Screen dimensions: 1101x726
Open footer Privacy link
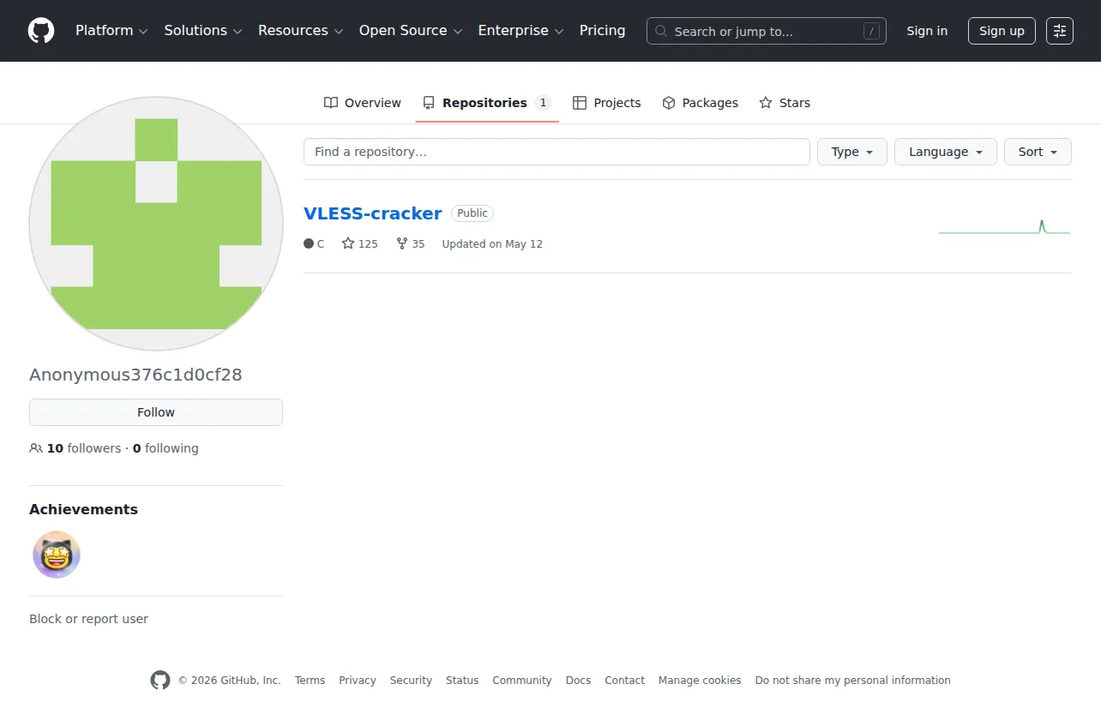(x=358, y=681)
